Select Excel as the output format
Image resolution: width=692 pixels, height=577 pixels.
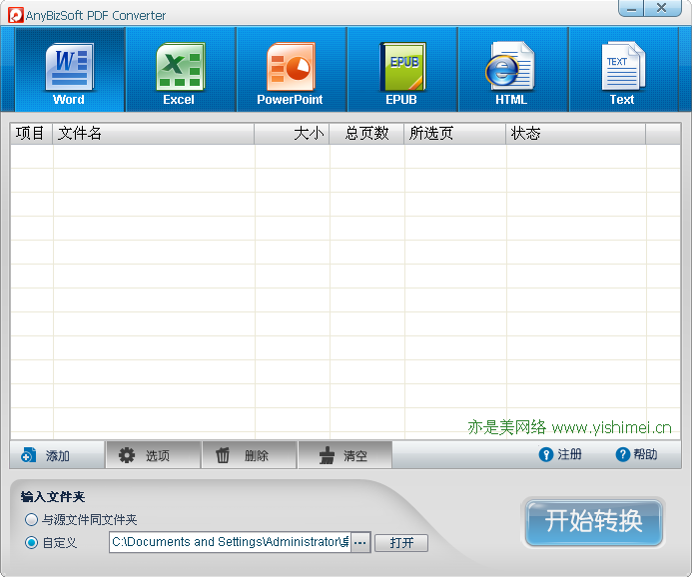point(181,70)
